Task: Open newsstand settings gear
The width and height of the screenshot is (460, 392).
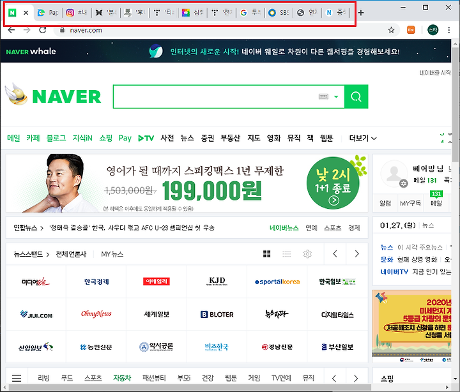Action: pyautogui.click(x=307, y=254)
